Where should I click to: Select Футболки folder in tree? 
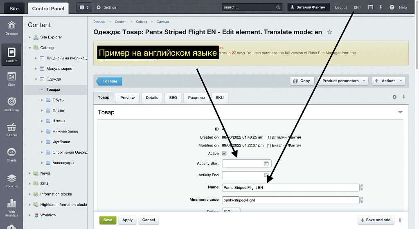tap(61, 142)
